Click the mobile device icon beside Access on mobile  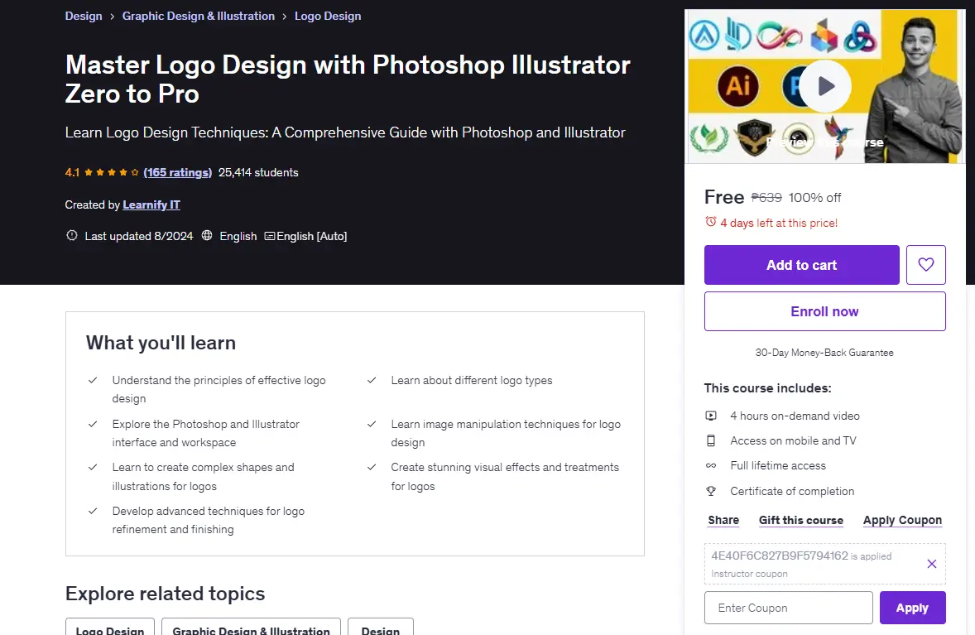point(711,441)
